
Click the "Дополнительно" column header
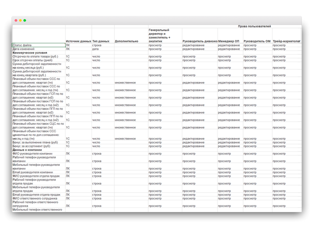tap(127, 41)
